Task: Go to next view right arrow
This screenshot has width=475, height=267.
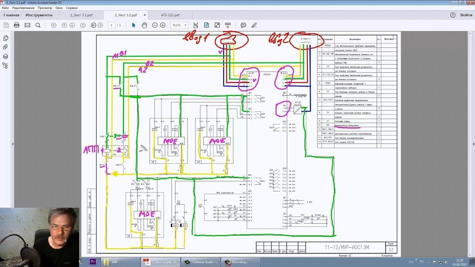Action: click(100, 25)
